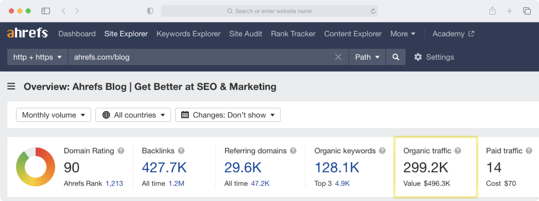Viewport: 539px width, 201px height.
Task: Click the $70 paid traffic cost
Action: (510, 184)
